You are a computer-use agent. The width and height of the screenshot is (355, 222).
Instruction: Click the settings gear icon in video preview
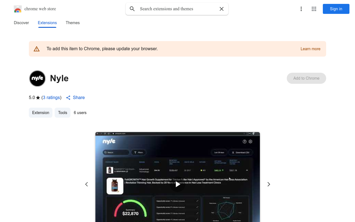click(x=250, y=142)
